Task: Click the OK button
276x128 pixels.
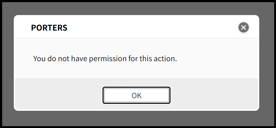Action: tap(137, 95)
